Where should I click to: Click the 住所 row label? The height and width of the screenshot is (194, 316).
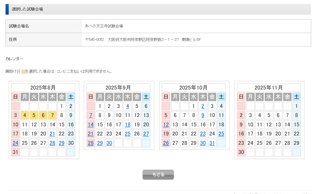coord(13,39)
